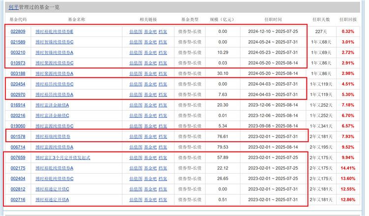Viewport: 369px width, 216px height.
Task: Open fund code link 002716
Action: pos(18,200)
